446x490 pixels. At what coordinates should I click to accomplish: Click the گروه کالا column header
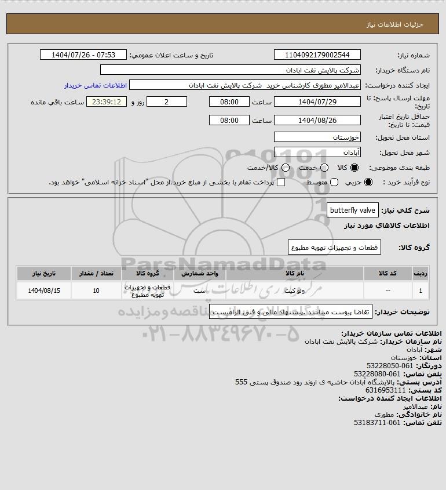point(148,274)
